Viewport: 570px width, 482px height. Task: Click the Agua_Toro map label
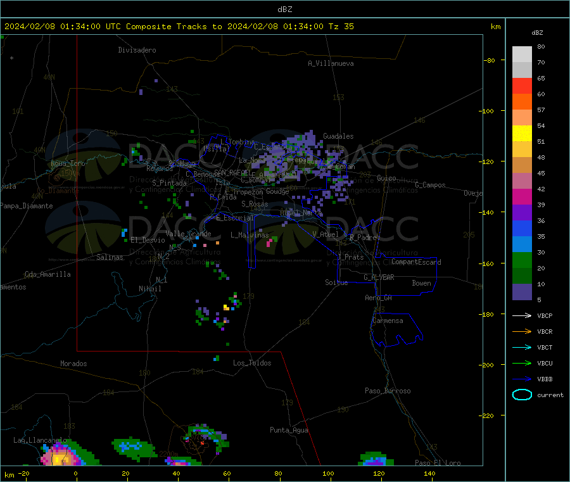pyautogui.click(x=68, y=163)
